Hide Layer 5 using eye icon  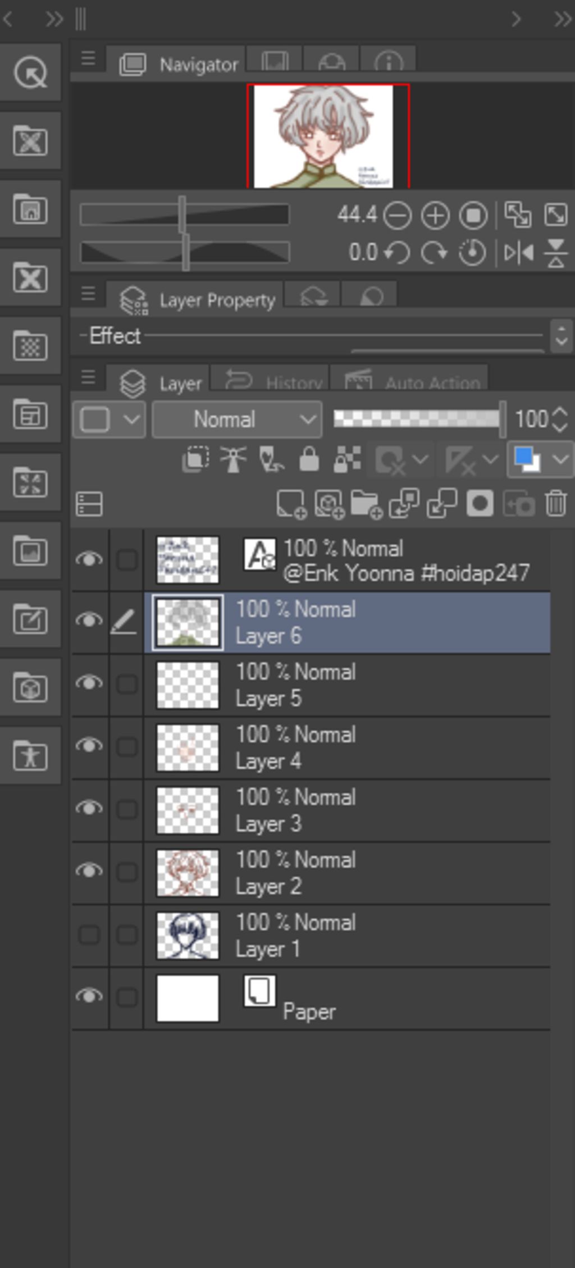(x=89, y=683)
